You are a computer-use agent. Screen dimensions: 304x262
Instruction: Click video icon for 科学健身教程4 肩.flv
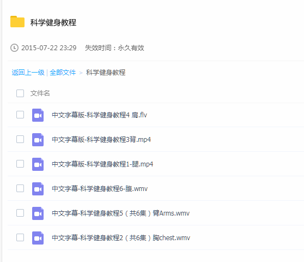(x=38, y=115)
